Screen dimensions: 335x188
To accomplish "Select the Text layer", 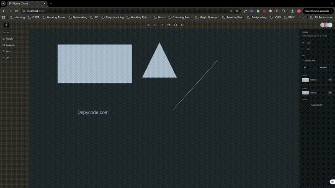I will [x=6, y=51].
